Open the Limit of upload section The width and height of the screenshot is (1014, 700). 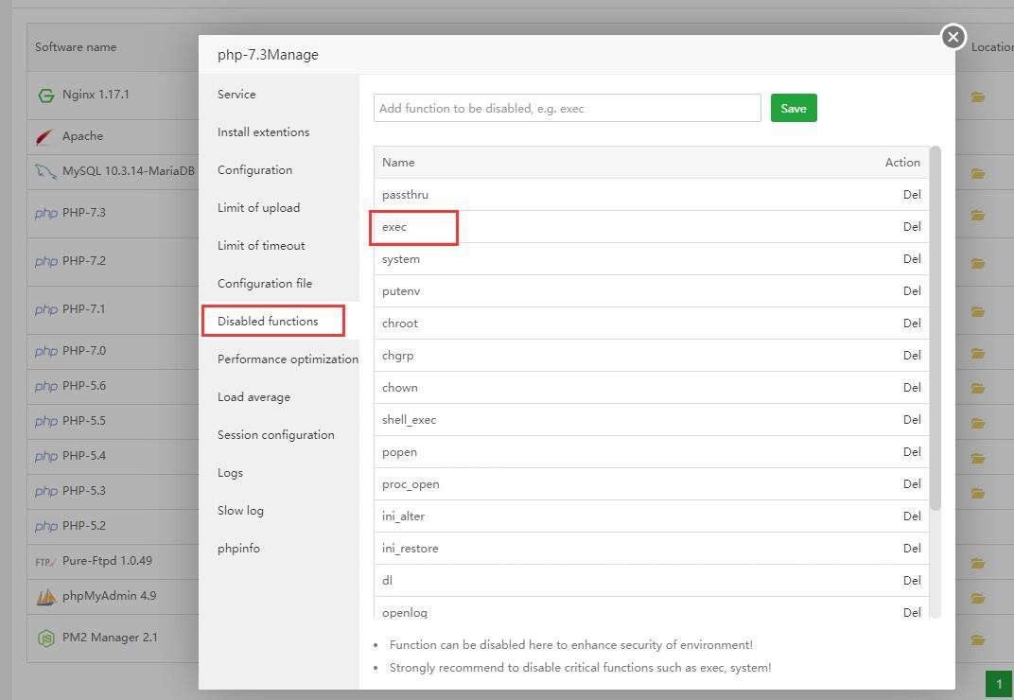(258, 208)
